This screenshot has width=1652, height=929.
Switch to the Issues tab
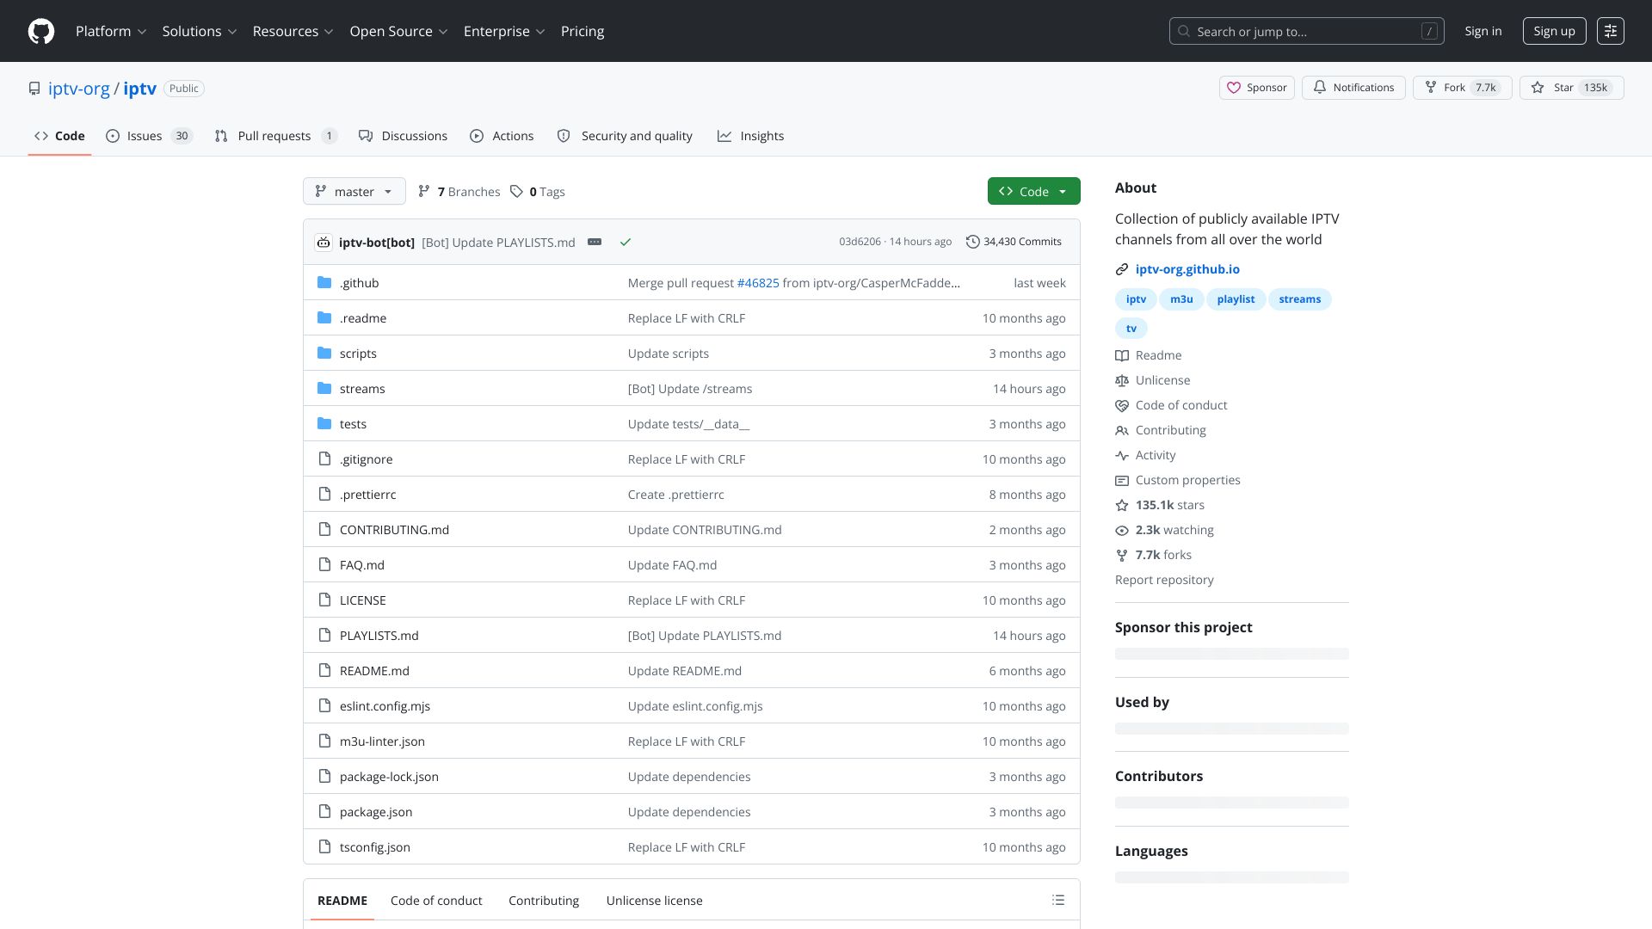coord(149,136)
